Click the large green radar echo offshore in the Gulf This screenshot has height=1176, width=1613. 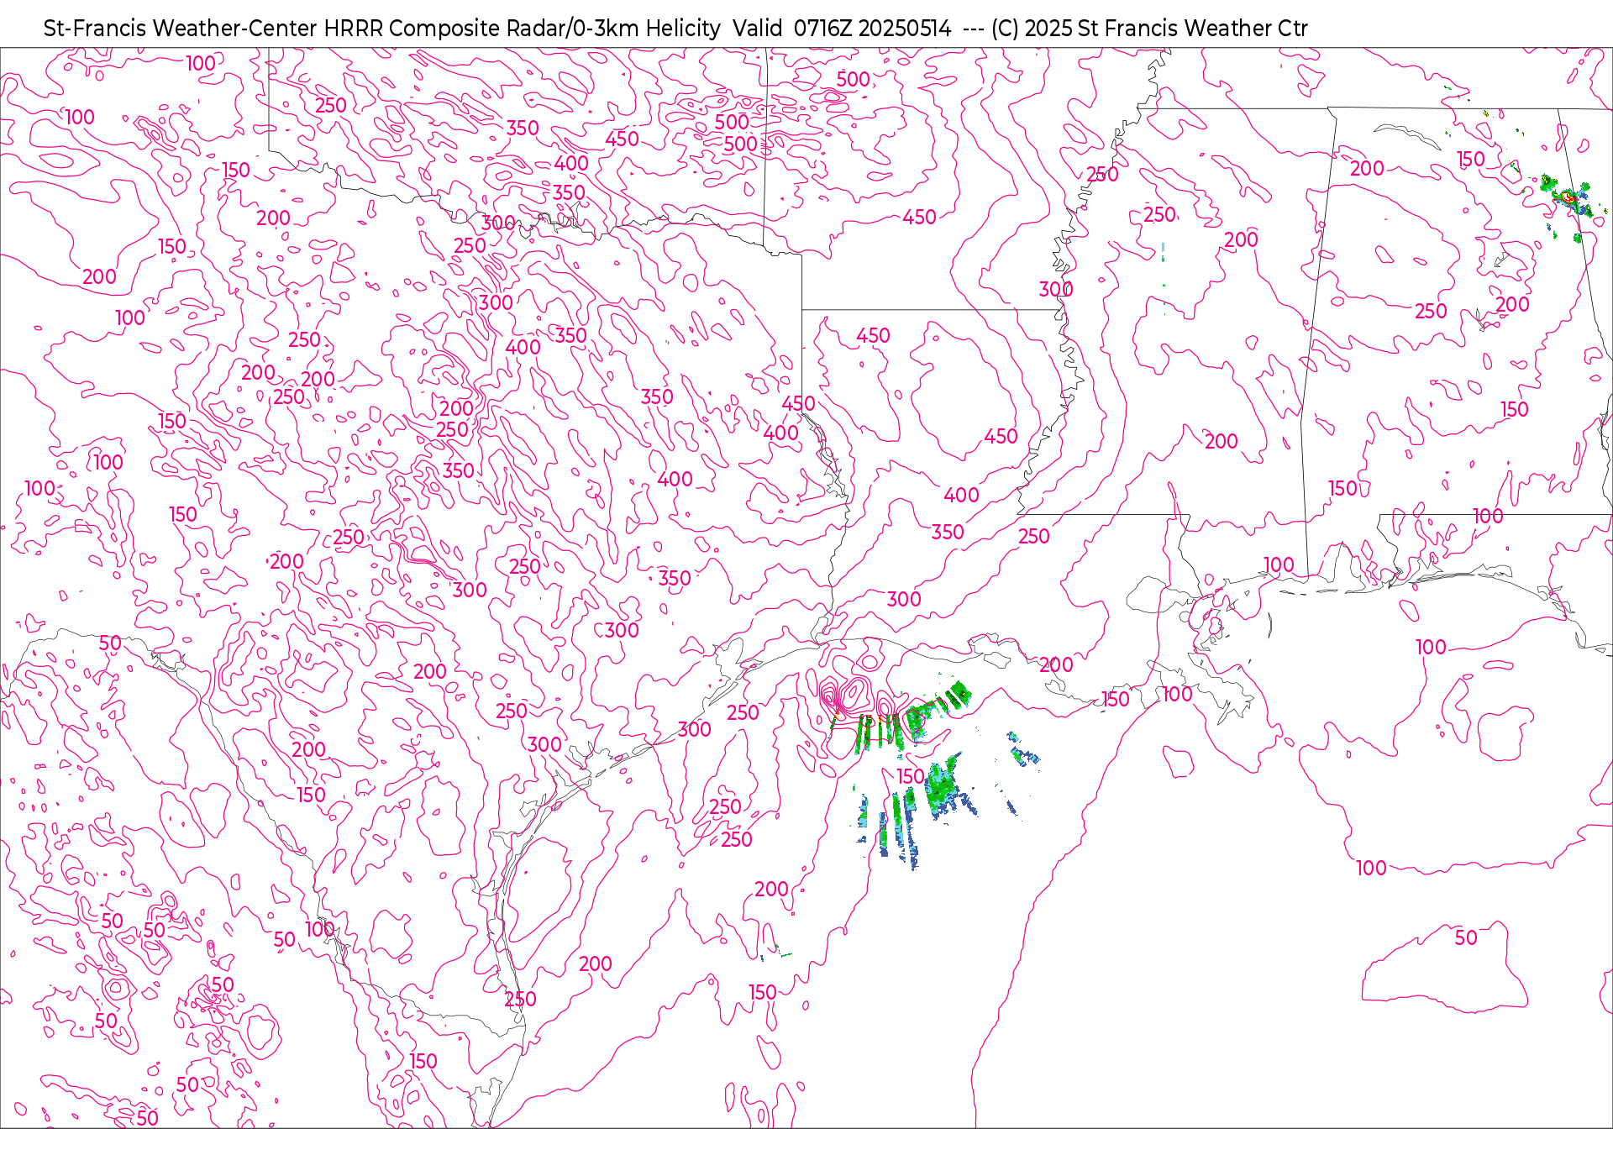click(x=942, y=788)
